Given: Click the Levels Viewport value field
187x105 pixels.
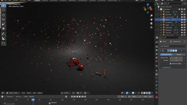Looking at the screenshot, I should 176,58.
